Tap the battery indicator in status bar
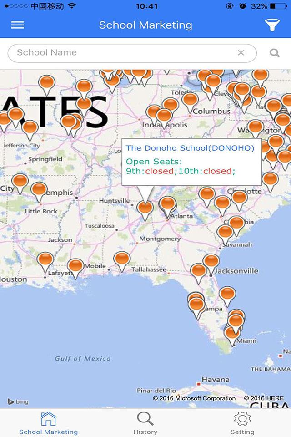Screen dimensions: 291x437 278,6
